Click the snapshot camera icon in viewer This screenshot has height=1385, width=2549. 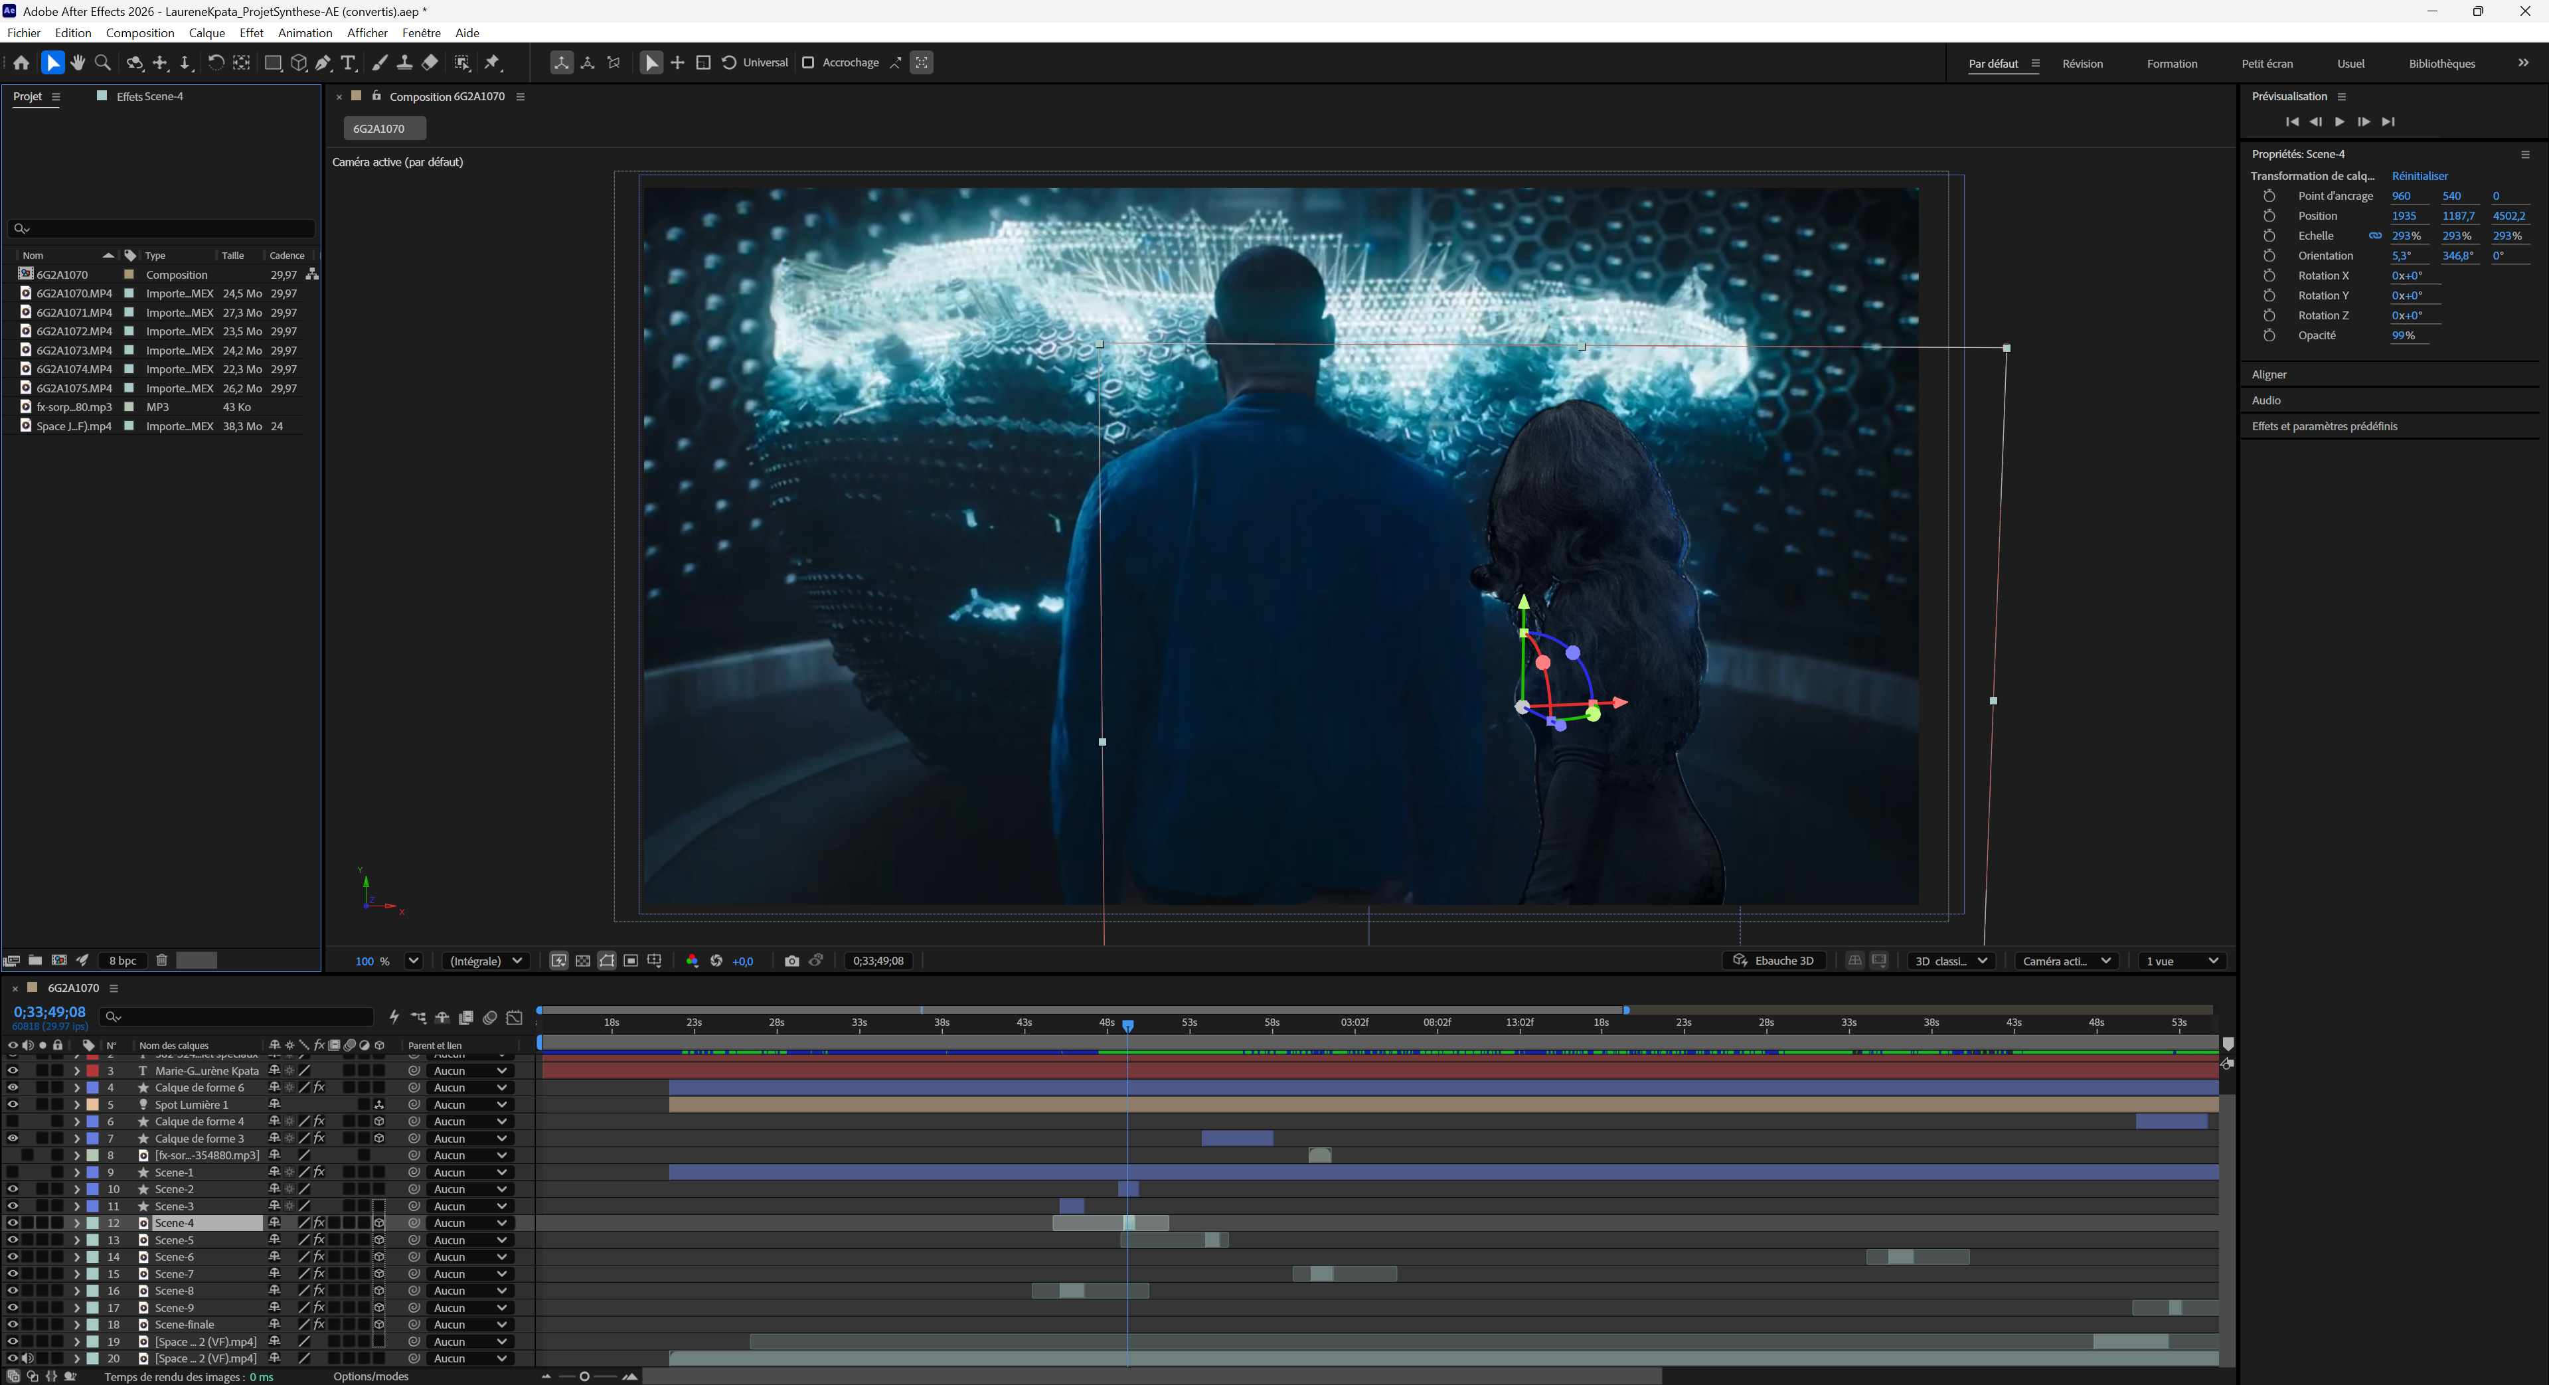[791, 961]
